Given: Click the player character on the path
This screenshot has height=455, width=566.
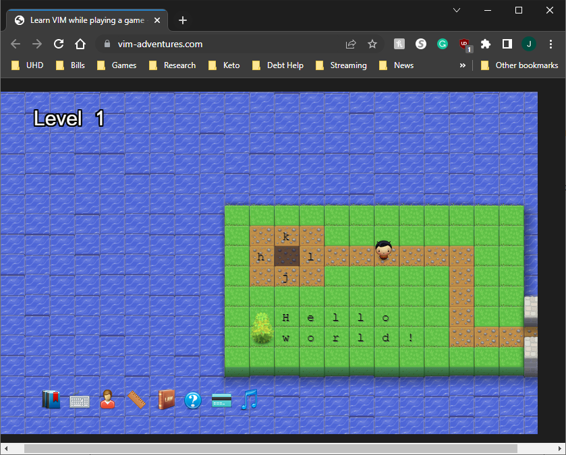Looking at the screenshot, I should [383, 250].
